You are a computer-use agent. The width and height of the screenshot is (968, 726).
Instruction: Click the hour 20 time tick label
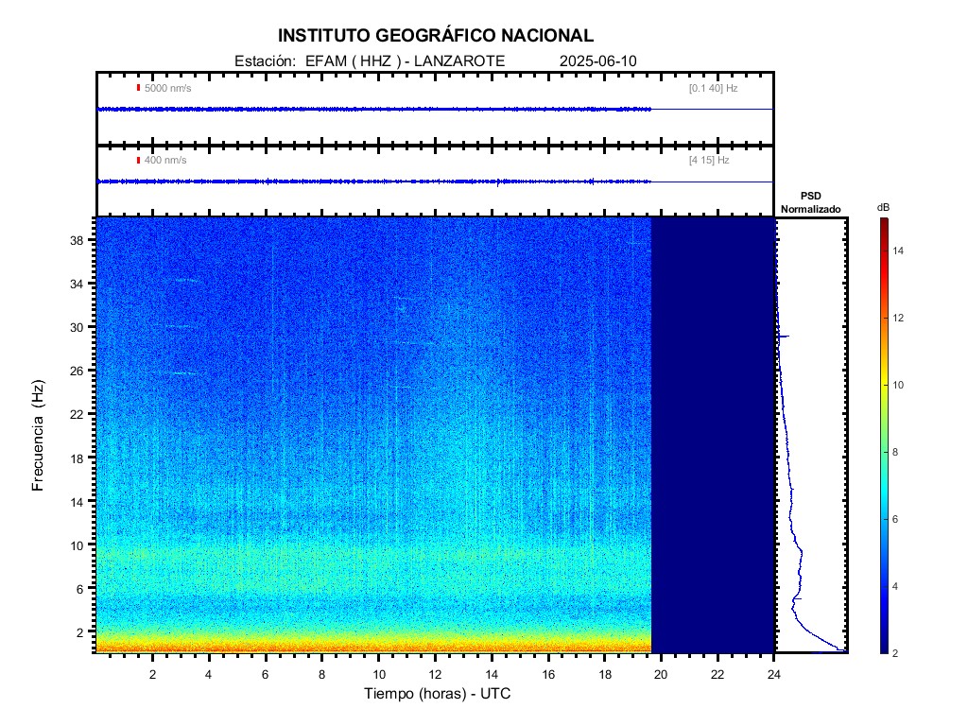(x=661, y=674)
